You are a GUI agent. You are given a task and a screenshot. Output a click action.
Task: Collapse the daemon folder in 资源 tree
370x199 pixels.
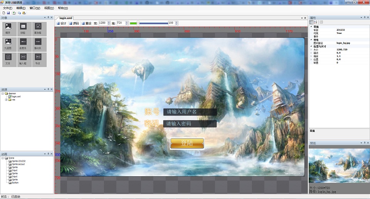(x=3, y=94)
